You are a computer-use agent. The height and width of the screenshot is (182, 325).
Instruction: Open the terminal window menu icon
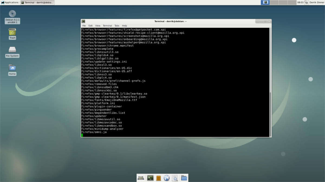(x=83, y=21)
